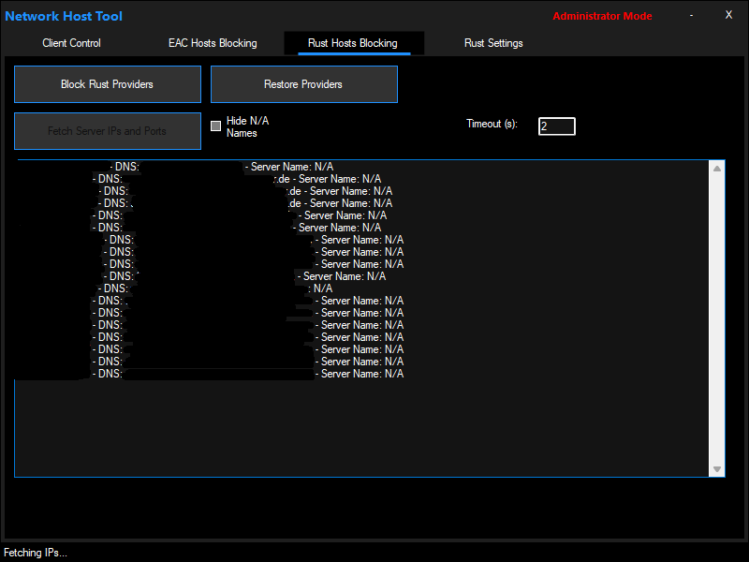The height and width of the screenshot is (562, 749).
Task: Click the red Administrator Mode label
Action: pyautogui.click(x=602, y=16)
